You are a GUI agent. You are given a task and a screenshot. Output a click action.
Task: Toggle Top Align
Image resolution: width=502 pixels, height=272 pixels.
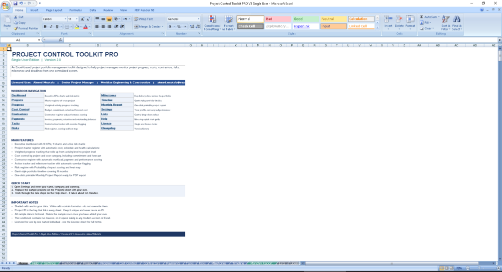[x=97, y=19]
